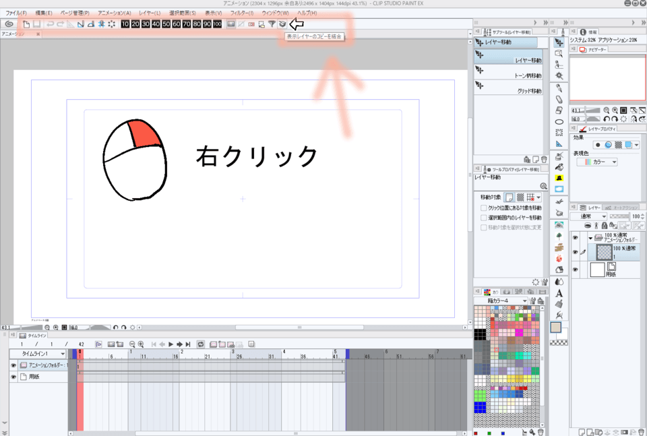
Task: Pick the black swatch in color set
Action: click(480, 334)
